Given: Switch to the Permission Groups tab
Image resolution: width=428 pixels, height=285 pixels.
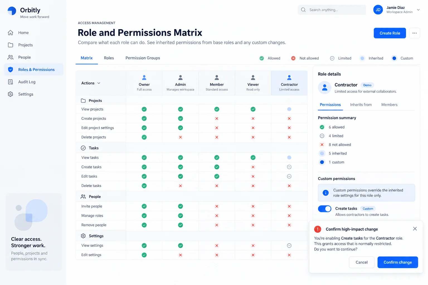Looking at the screenshot, I should [143, 58].
